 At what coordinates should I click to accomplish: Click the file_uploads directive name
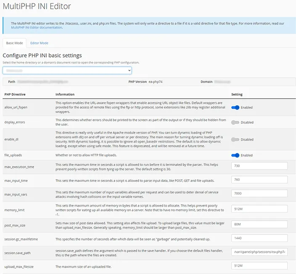pyautogui.click(x=13, y=155)
